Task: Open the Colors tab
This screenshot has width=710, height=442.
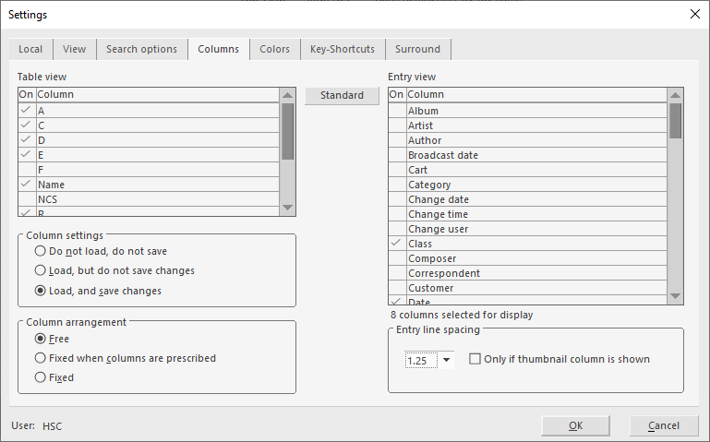Action: click(x=274, y=50)
